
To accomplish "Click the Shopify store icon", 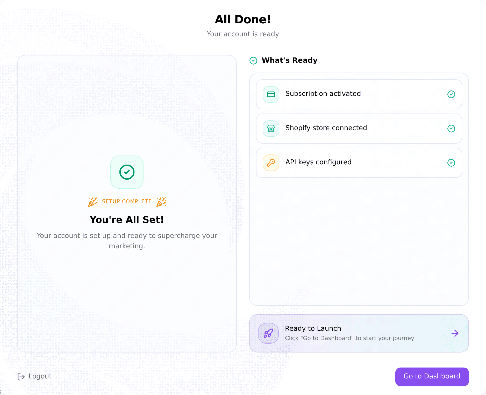I will 271,129.
